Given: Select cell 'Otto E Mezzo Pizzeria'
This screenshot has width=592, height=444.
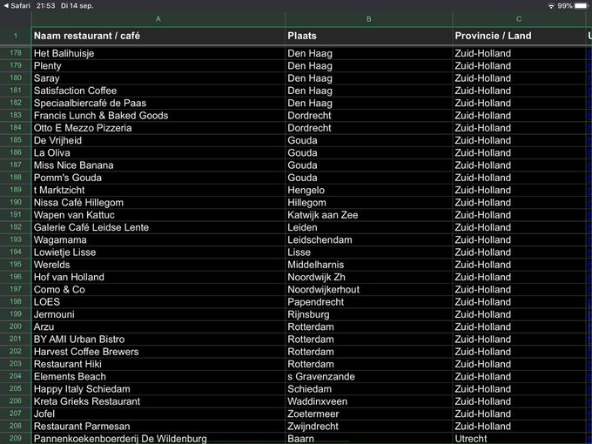Looking at the screenshot, I should click(x=158, y=128).
